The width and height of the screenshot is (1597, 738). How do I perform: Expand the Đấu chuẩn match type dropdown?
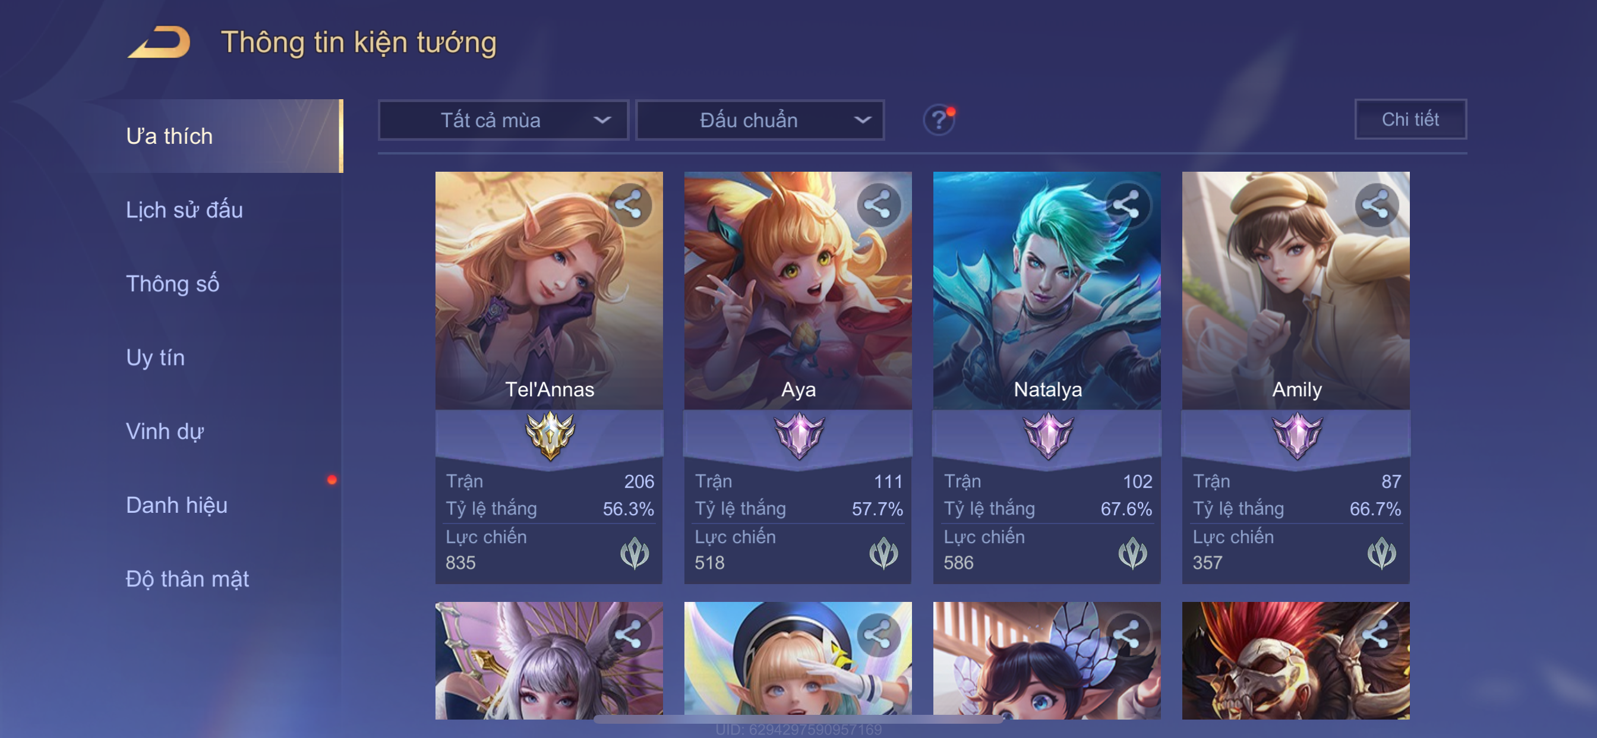click(760, 119)
